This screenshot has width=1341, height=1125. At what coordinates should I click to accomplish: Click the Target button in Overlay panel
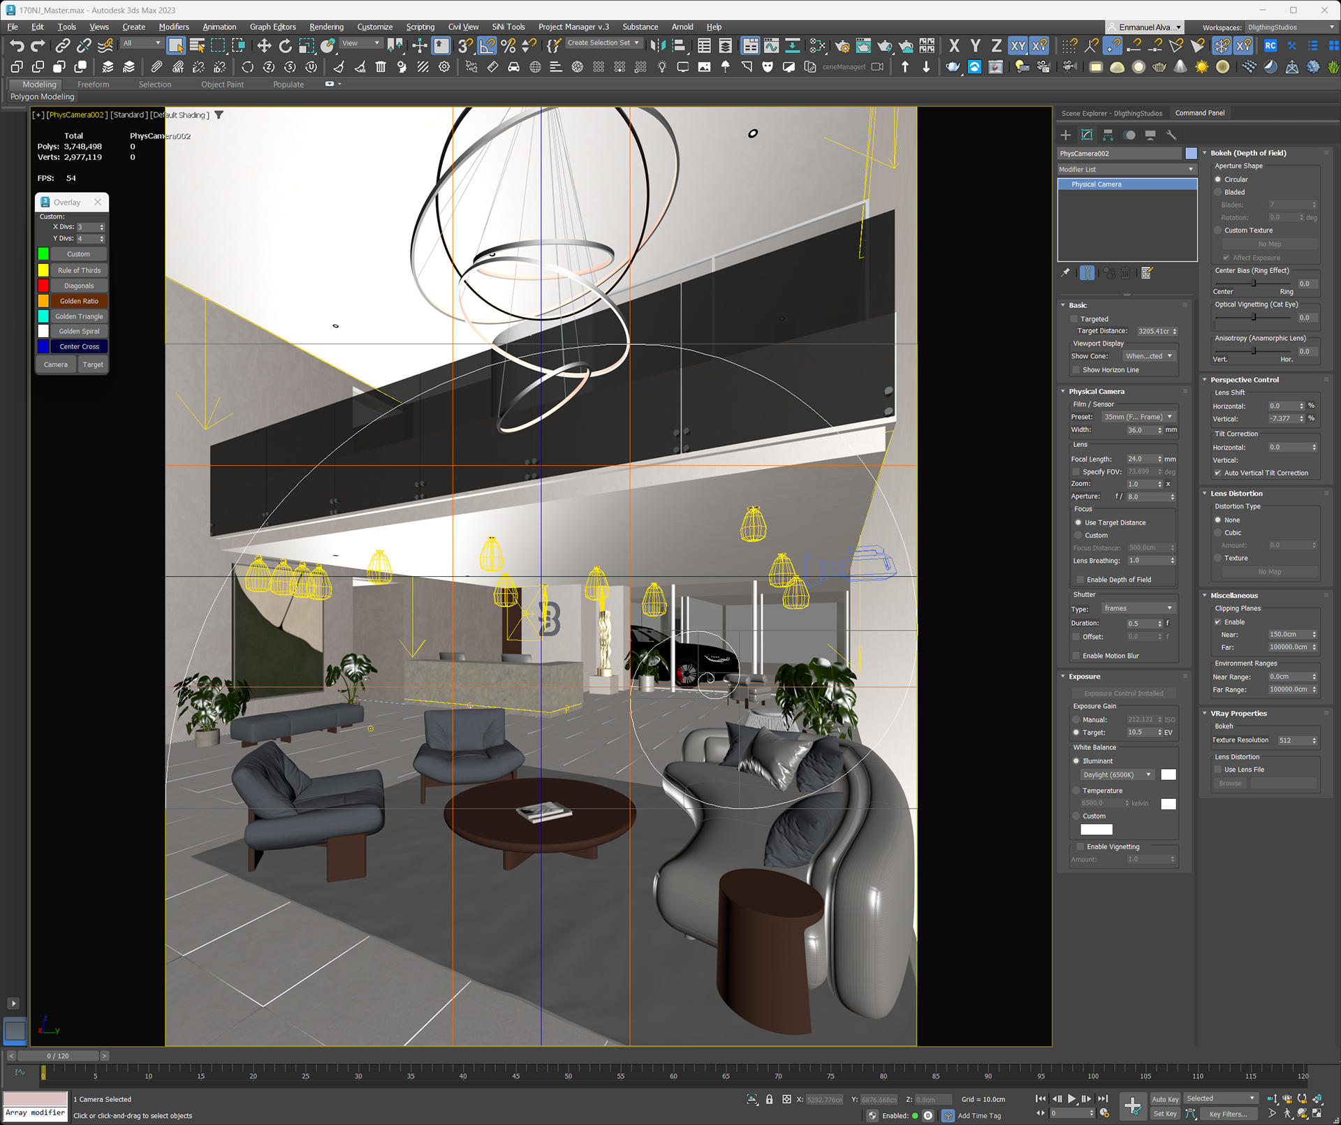[93, 365]
